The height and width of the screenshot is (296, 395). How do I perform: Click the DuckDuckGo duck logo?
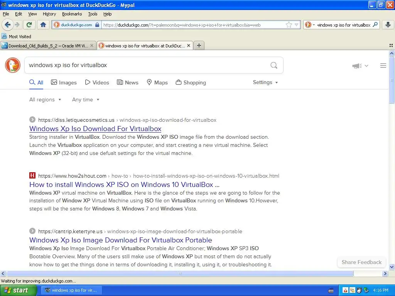click(x=13, y=65)
